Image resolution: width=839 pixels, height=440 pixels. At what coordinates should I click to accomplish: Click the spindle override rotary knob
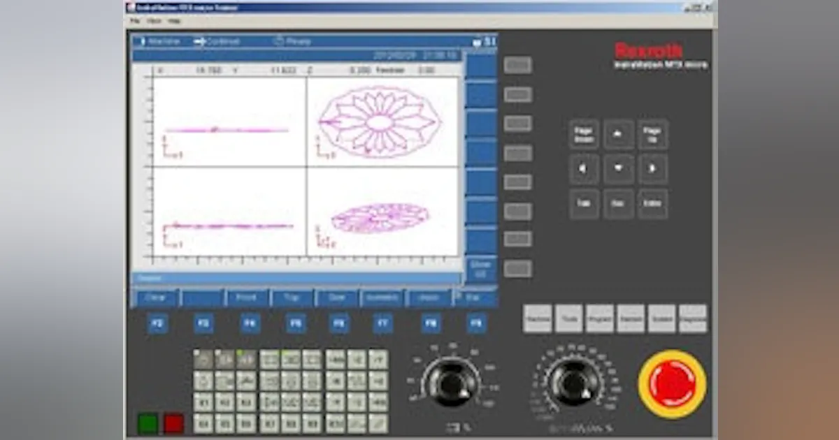point(574,384)
